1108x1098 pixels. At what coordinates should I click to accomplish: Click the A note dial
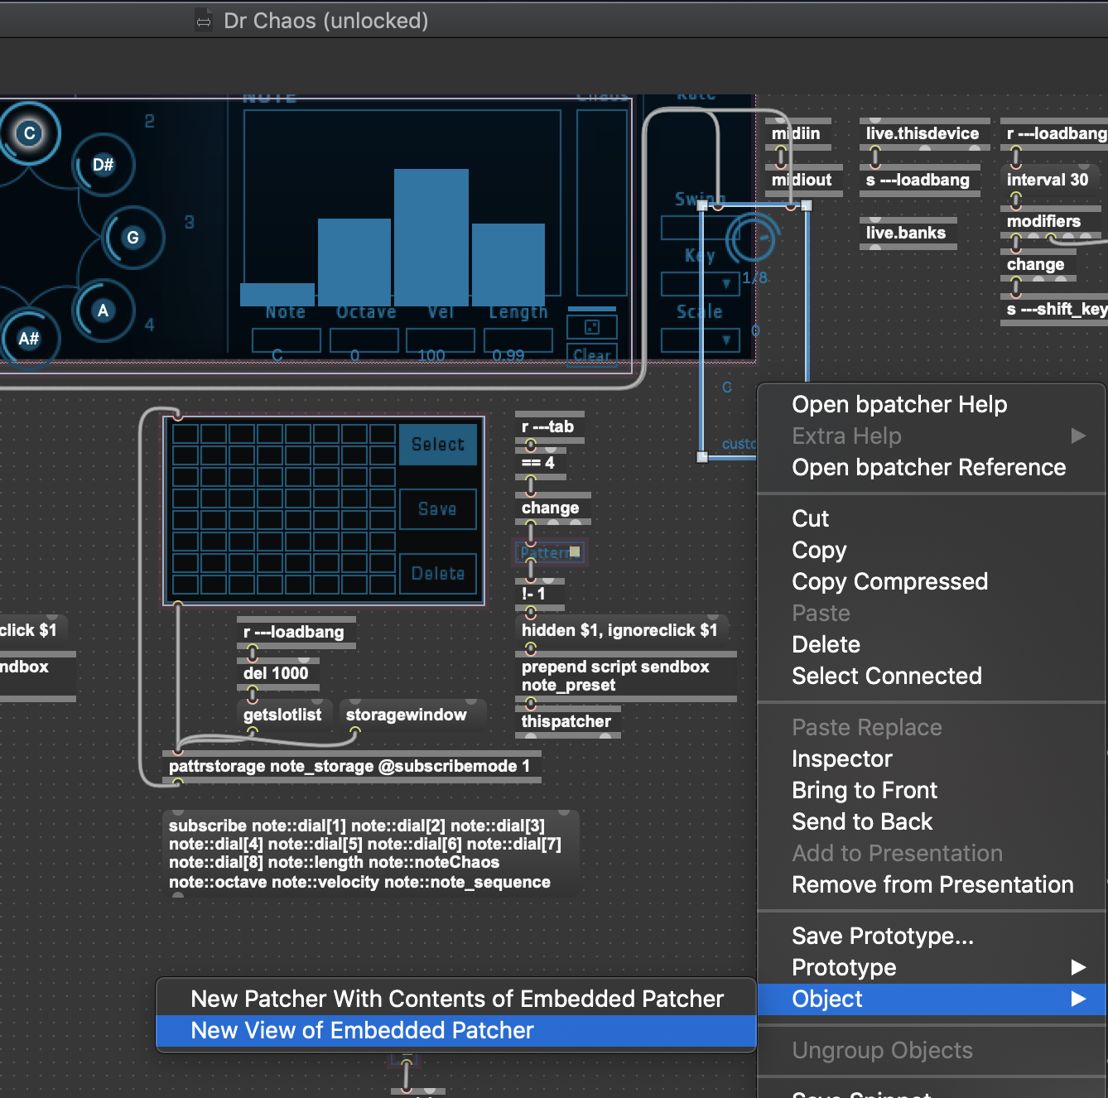[x=103, y=311]
